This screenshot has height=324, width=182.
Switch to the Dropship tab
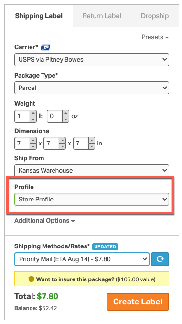click(155, 16)
